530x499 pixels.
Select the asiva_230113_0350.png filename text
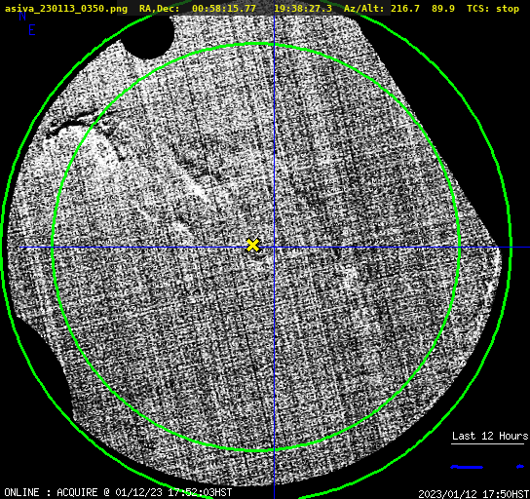(x=66, y=9)
